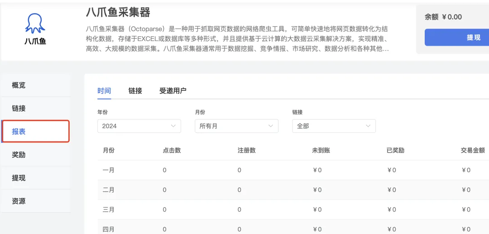The image size is (489, 234).
Task: Click the 一月 row label
Action: tap(109, 170)
